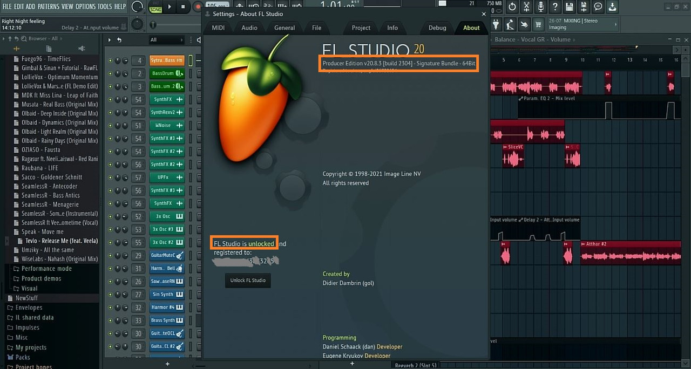This screenshot has height=369, width=691.
Task: Open the question mark help icon
Action: point(555,6)
